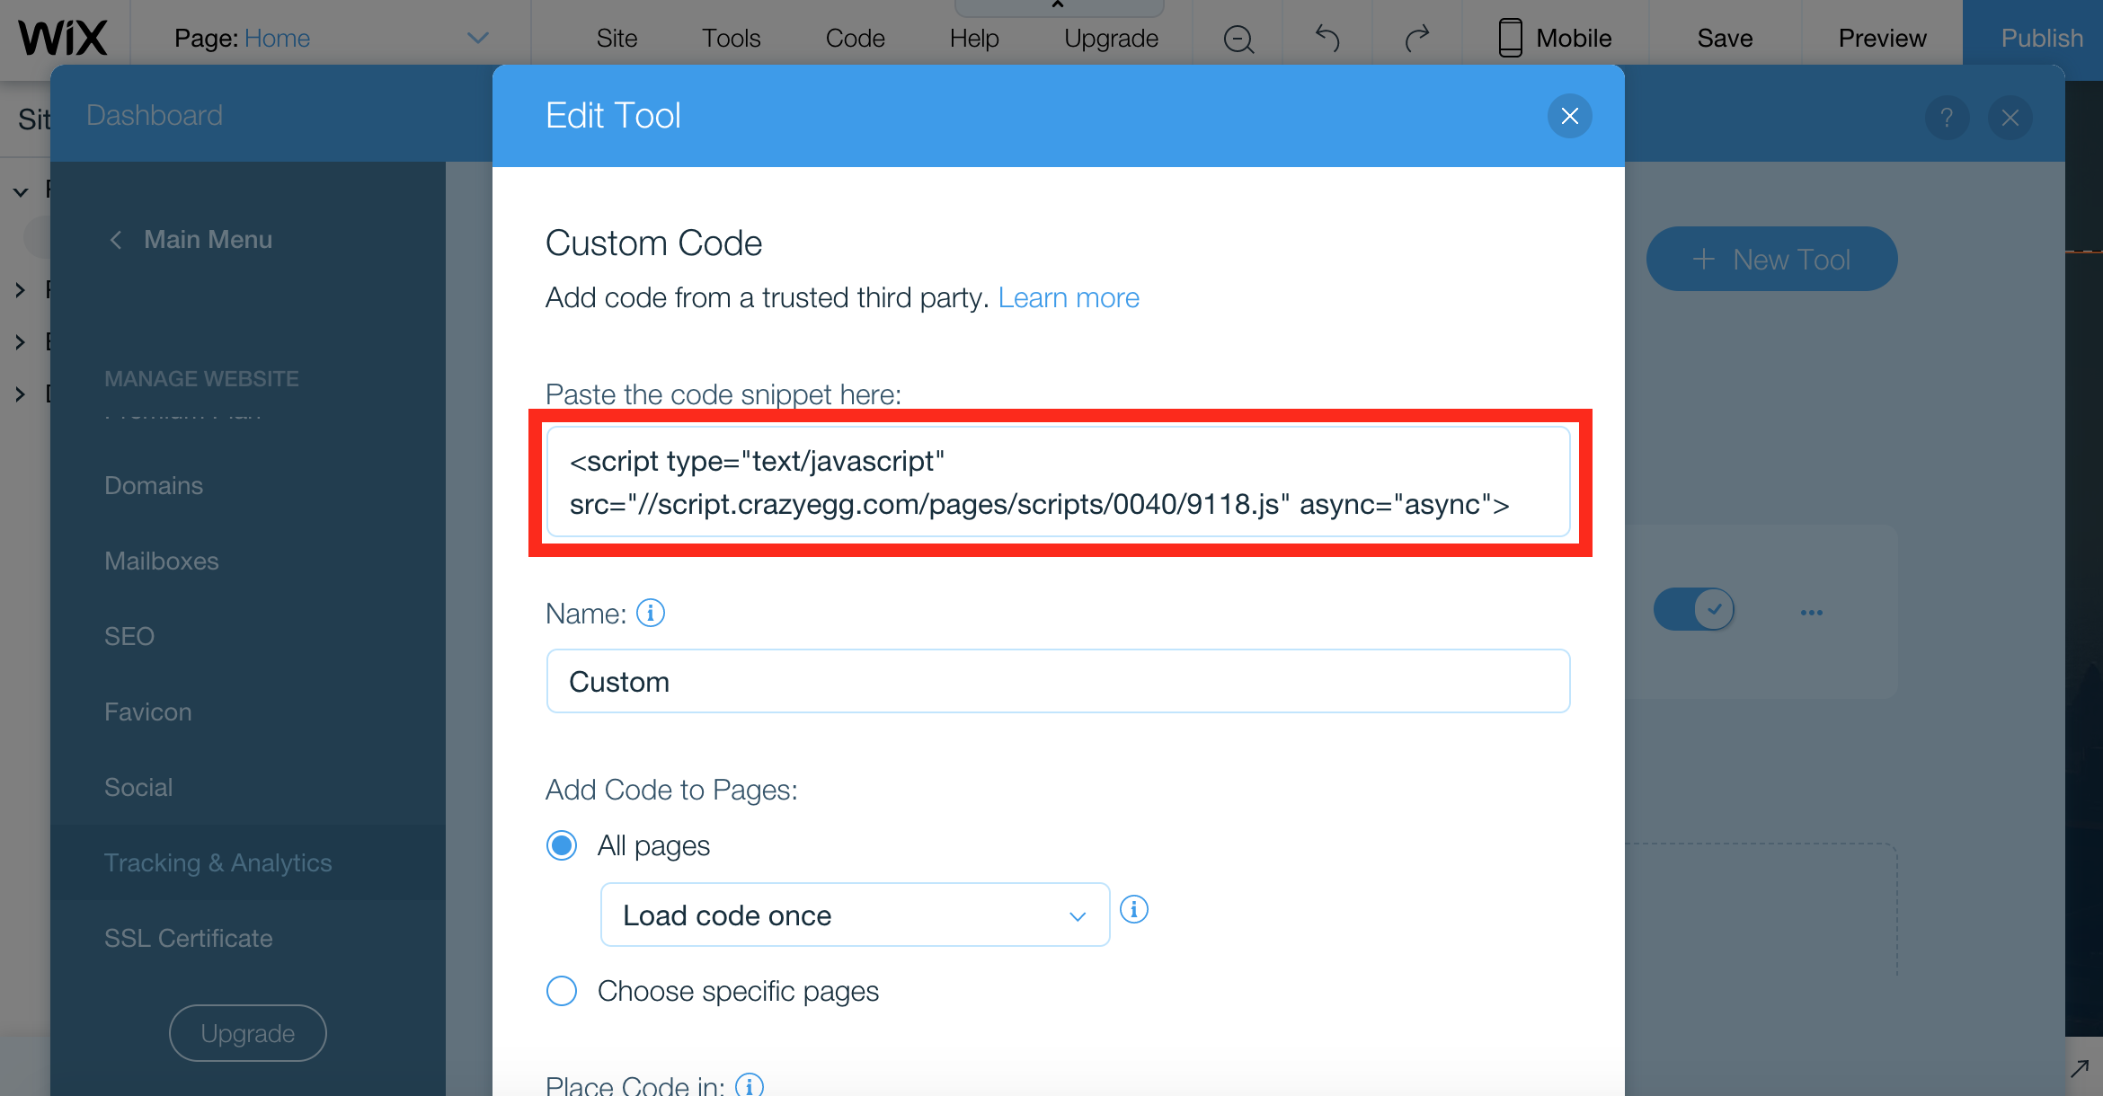Collapse the first expanded tree chevron at left
Screen dimensions: 2103x1096
pos(21,191)
